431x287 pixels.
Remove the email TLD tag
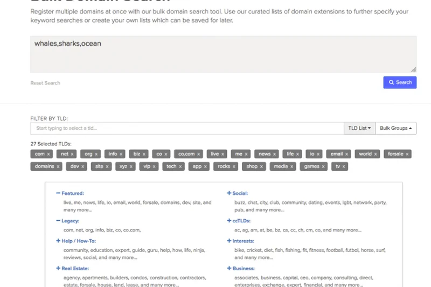point(347,155)
